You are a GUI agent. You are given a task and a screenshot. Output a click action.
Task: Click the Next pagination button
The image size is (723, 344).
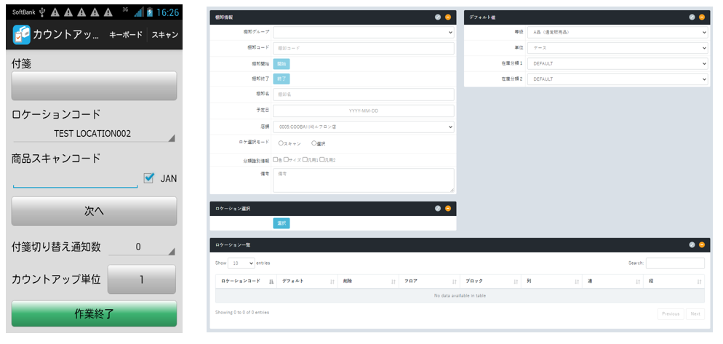pyautogui.click(x=695, y=314)
